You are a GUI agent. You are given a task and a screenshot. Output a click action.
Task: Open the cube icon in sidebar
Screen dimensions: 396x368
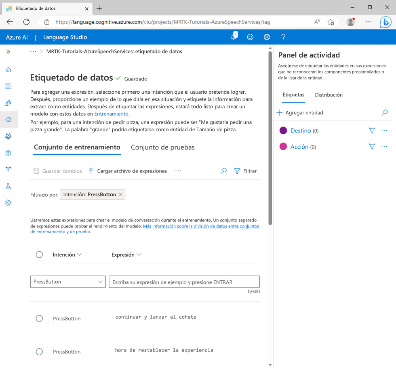click(x=8, y=153)
